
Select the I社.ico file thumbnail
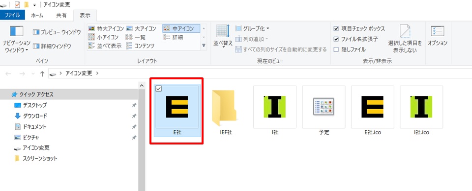(x=421, y=111)
